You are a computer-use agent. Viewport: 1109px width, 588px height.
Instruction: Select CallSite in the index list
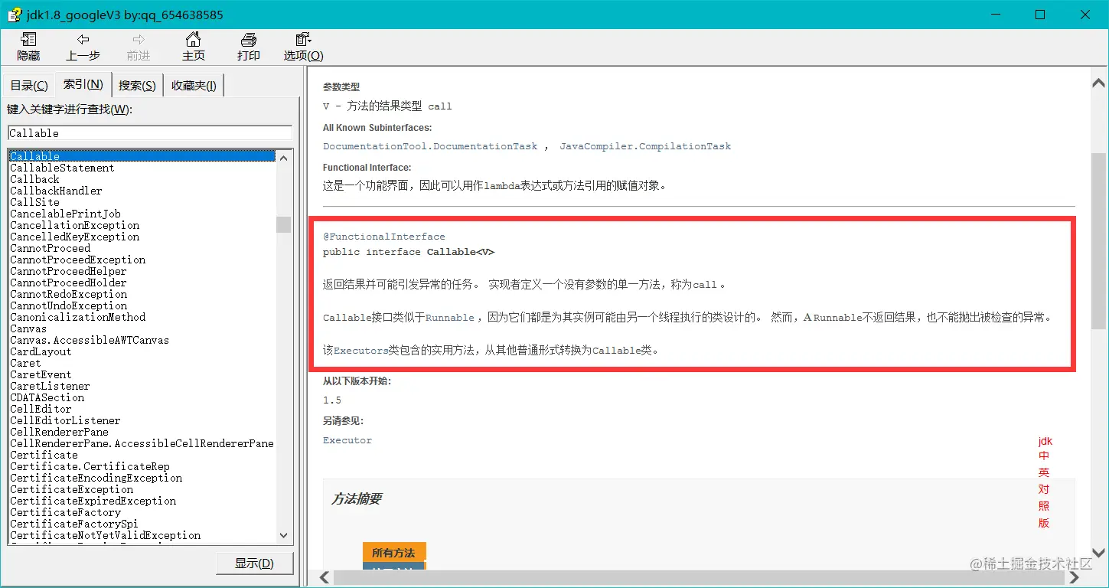pyautogui.click(x=34, y=202)
